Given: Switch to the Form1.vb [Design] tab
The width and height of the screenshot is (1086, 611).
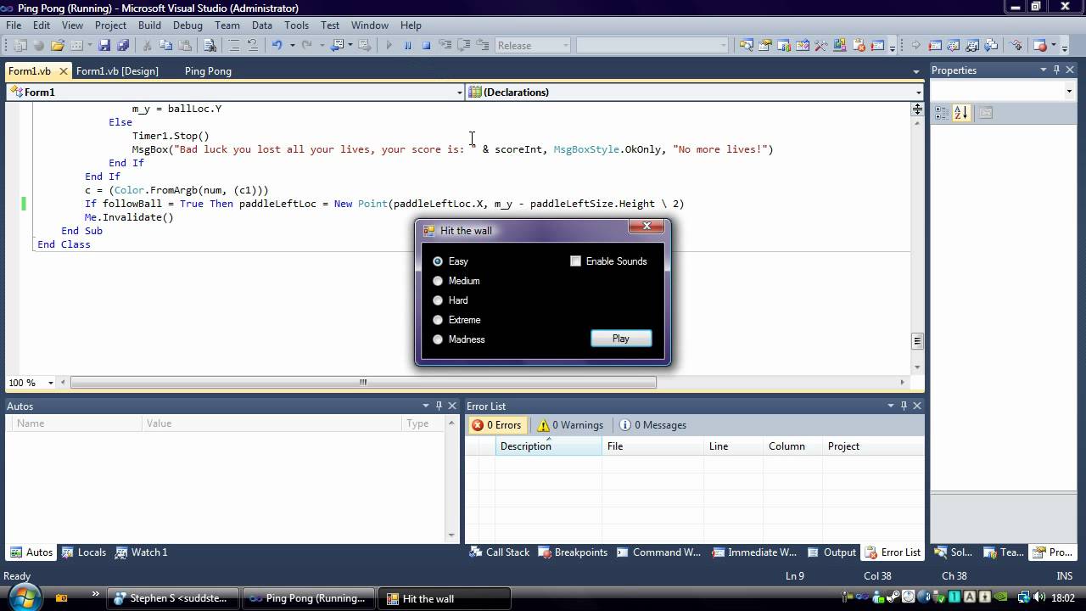Looking at the screenshot, I should click(x=117, y=71).
